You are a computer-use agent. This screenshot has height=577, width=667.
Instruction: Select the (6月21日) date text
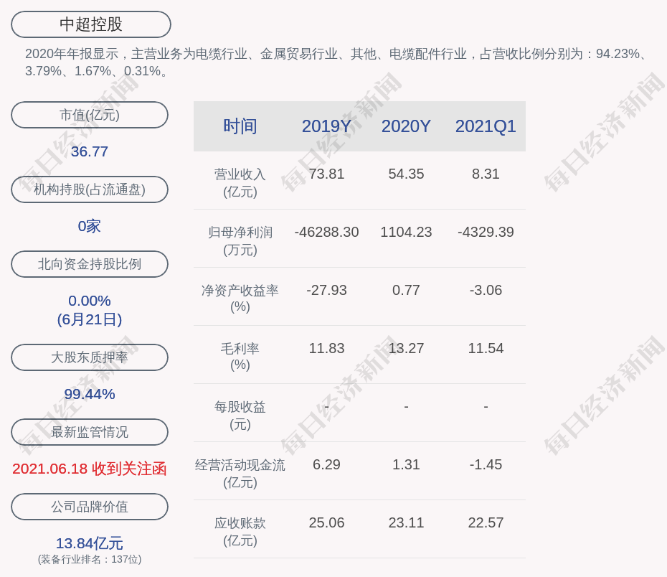[x=90, y=319]
